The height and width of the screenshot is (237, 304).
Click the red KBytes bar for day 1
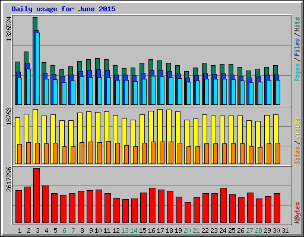coord(18,207)
